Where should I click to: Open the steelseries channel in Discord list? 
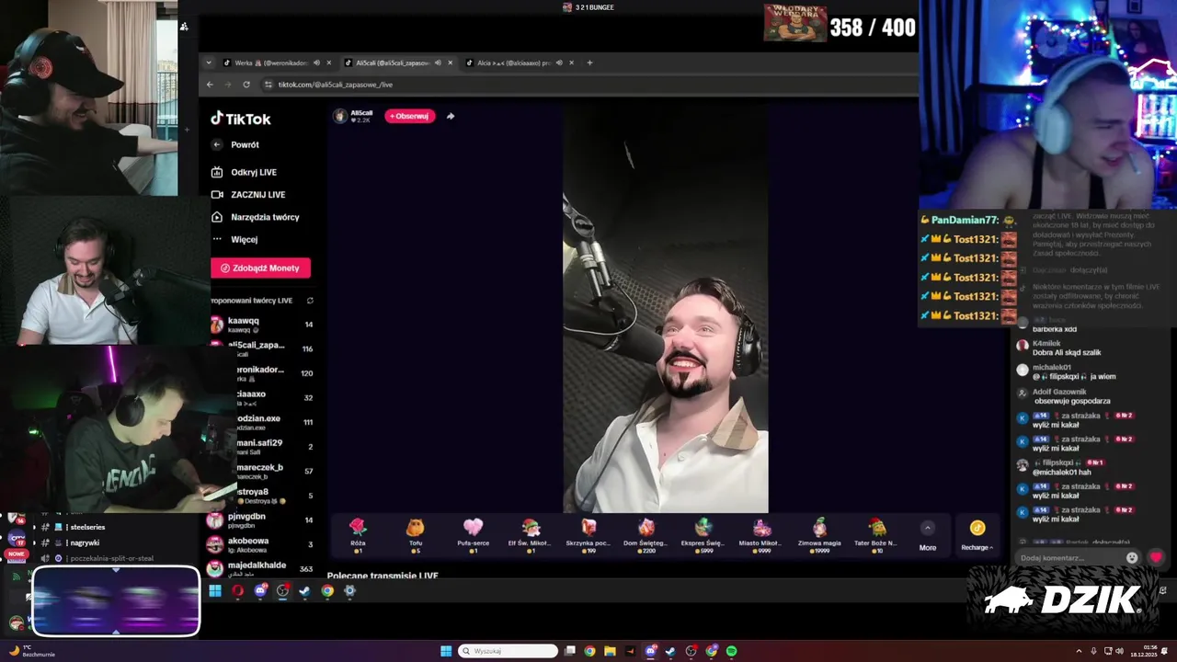click(x=87, y=527)
